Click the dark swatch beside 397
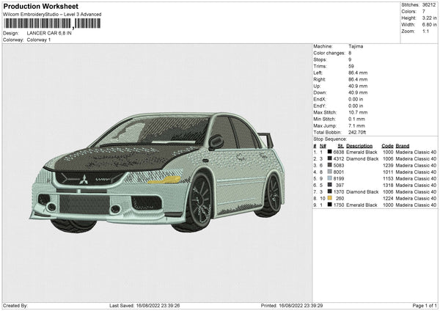Image resolution: width=440 pixels, height=311 pixels. [330, 185]
